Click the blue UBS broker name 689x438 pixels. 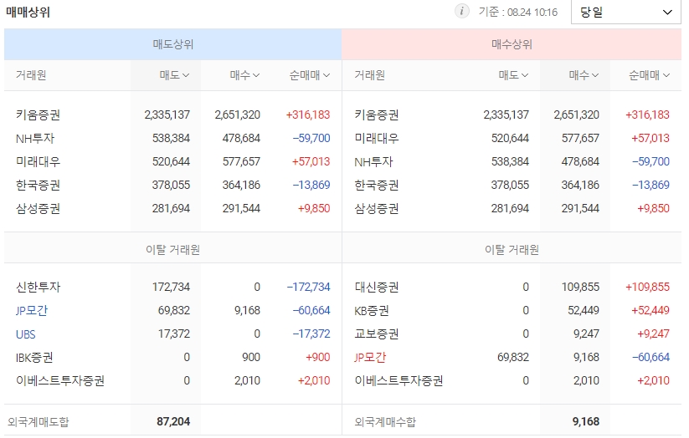tap(25, 334)
